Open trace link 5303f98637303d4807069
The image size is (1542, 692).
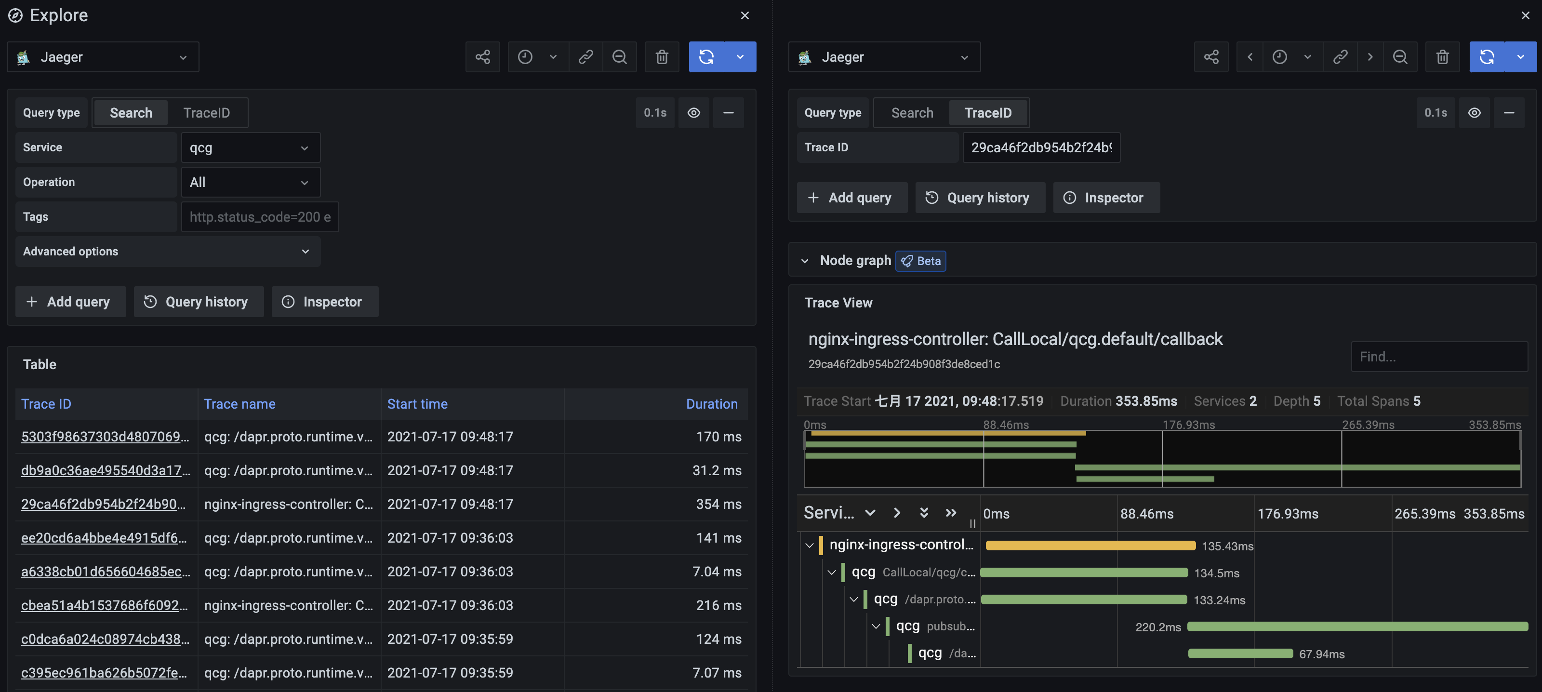pos(105,437)
